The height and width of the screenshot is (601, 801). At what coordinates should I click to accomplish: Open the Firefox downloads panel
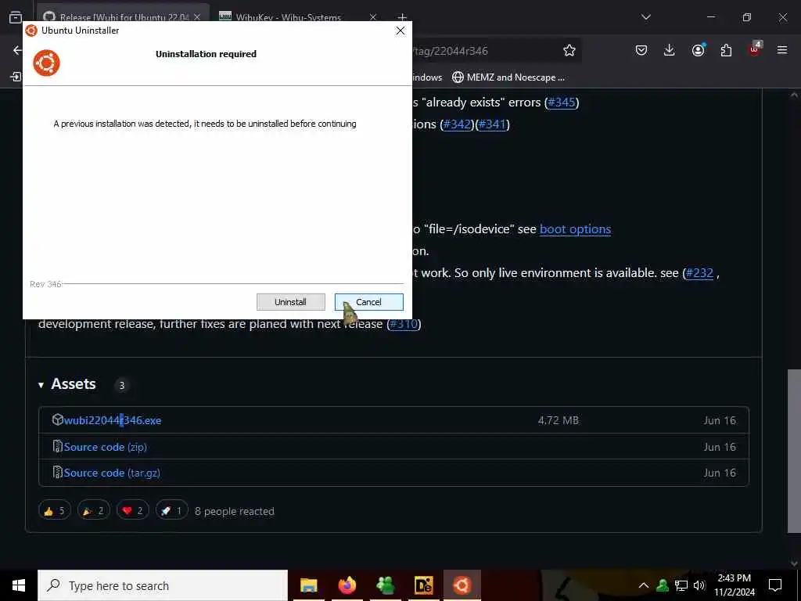point(670,50)
